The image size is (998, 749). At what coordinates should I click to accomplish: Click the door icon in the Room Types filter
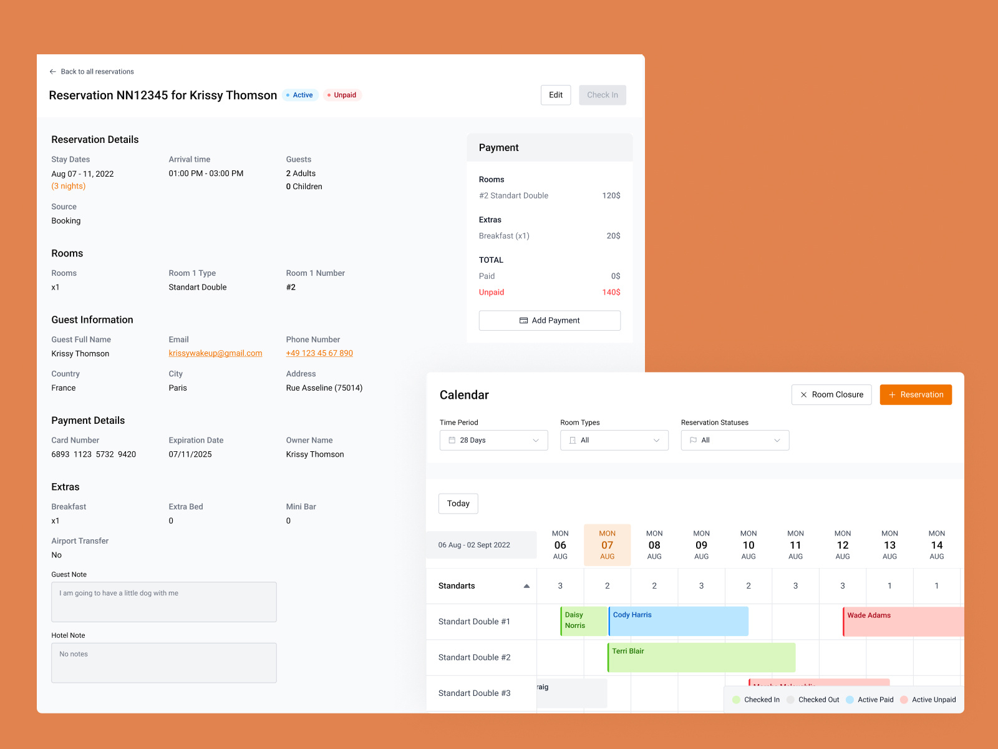(572, 440)
